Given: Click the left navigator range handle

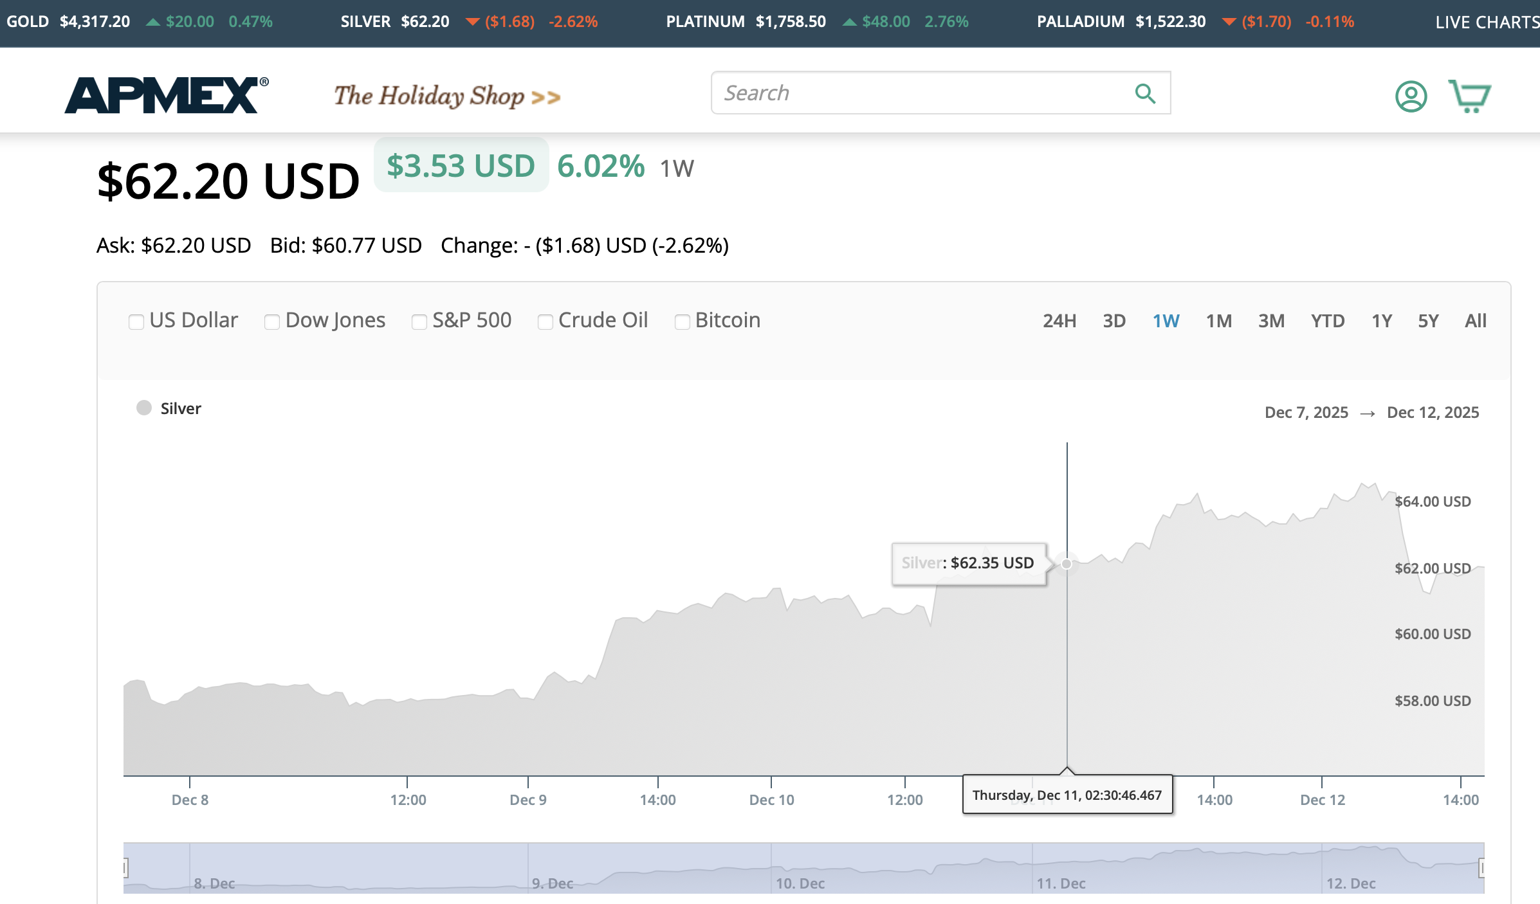Looking at the screenshot, I should [125, 868].
